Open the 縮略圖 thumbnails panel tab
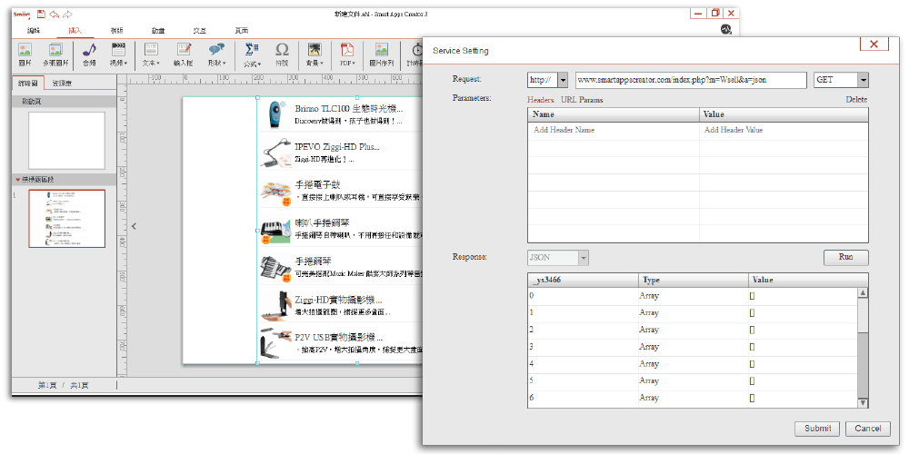This screenshot has width=909, height=454. (28, 84)
